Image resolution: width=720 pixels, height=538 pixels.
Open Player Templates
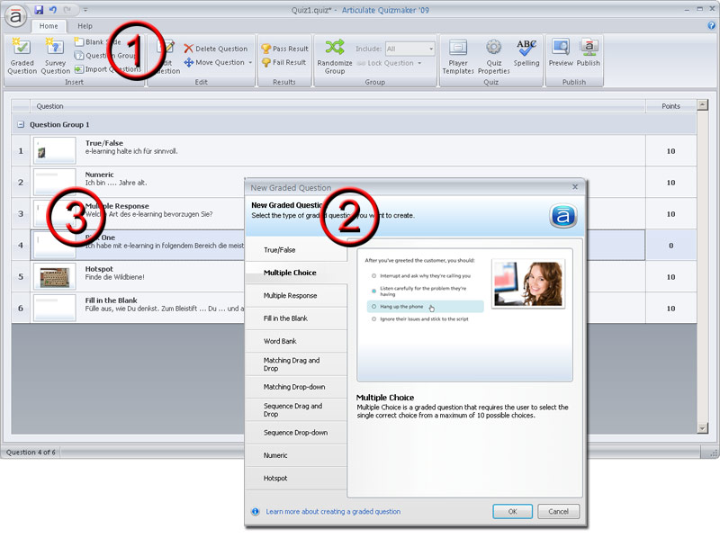tap(458, 54)
